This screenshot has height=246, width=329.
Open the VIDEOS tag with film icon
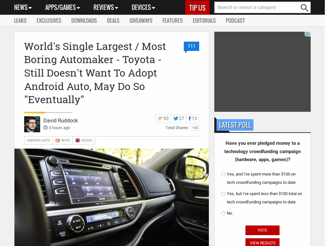84,140
